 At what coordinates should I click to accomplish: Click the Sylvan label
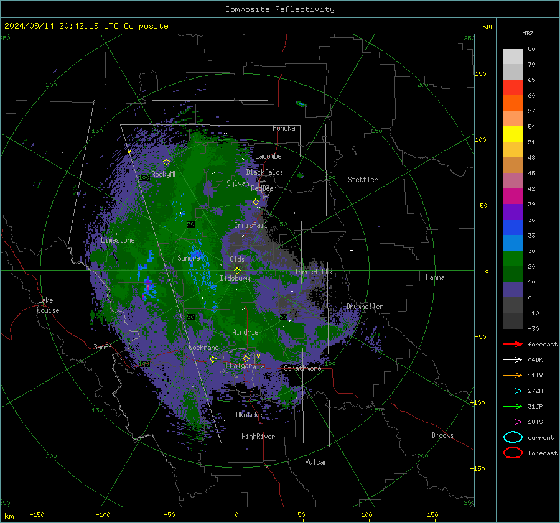(x=238, y=183)
